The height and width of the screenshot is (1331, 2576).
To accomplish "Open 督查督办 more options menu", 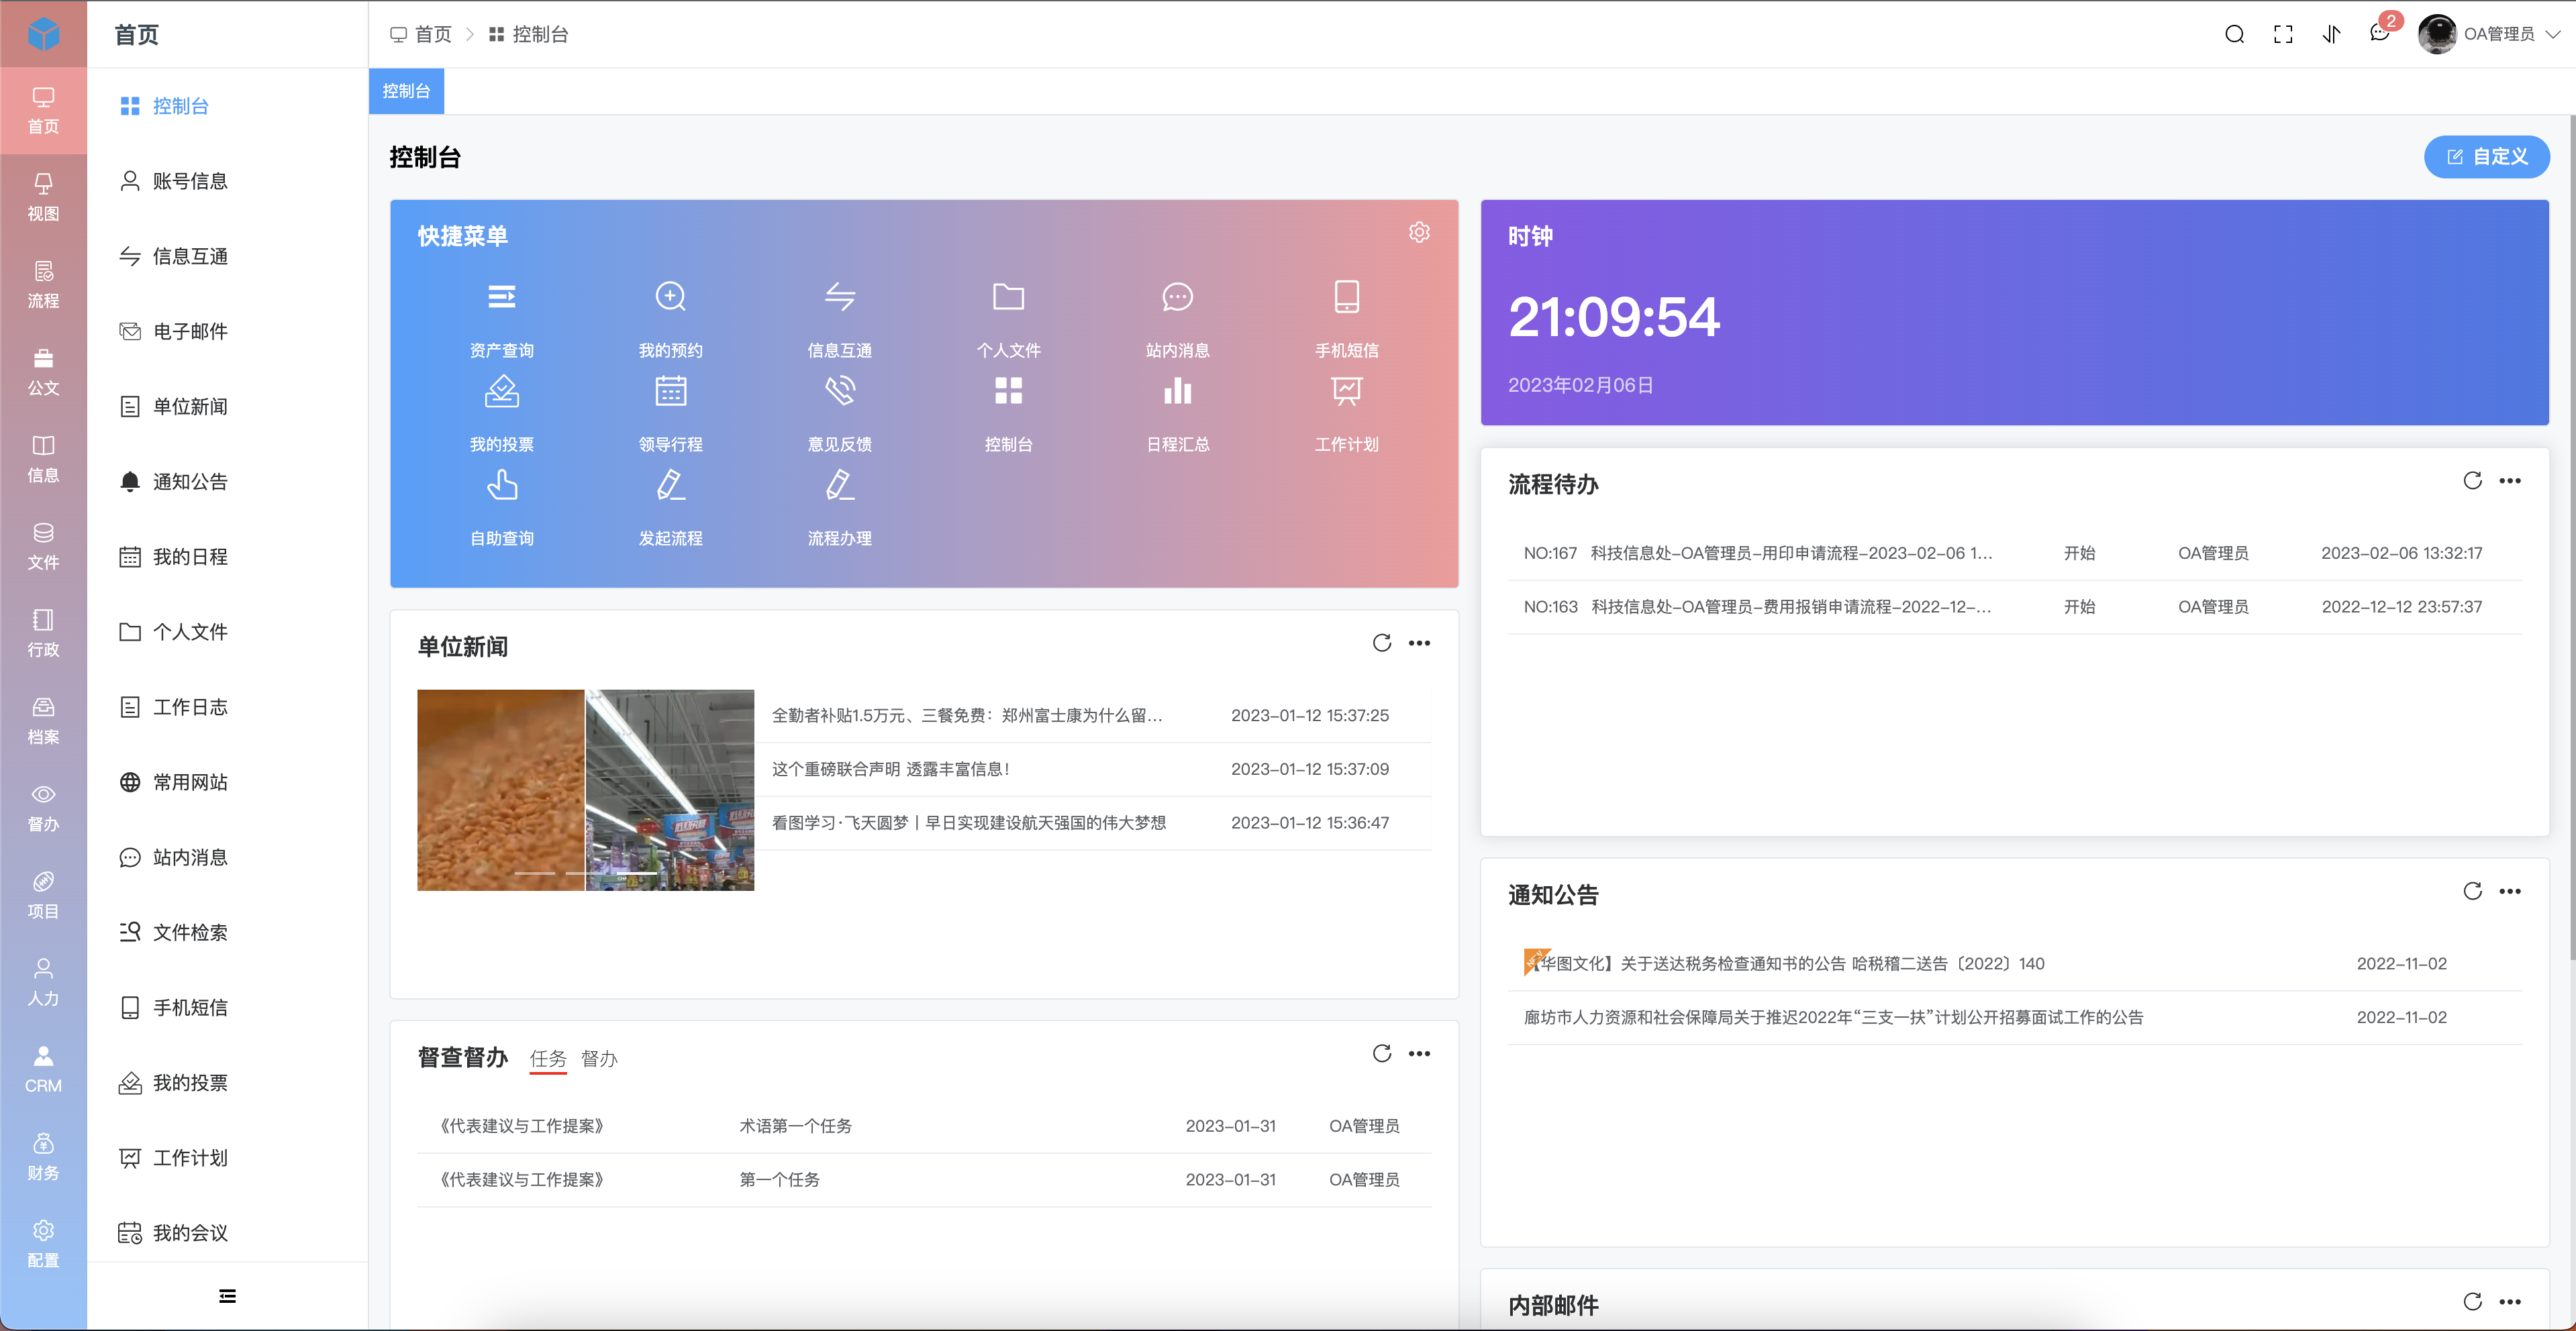I will tap(1419, 1053).
